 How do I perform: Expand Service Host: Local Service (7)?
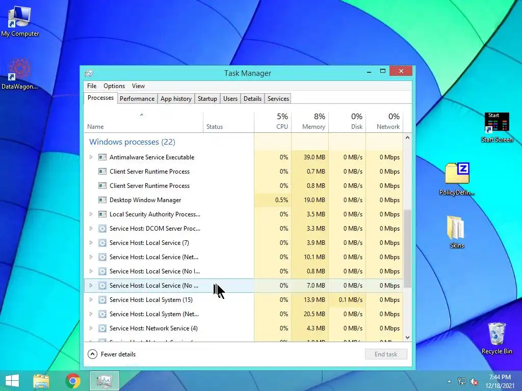(x=91, y=243)
